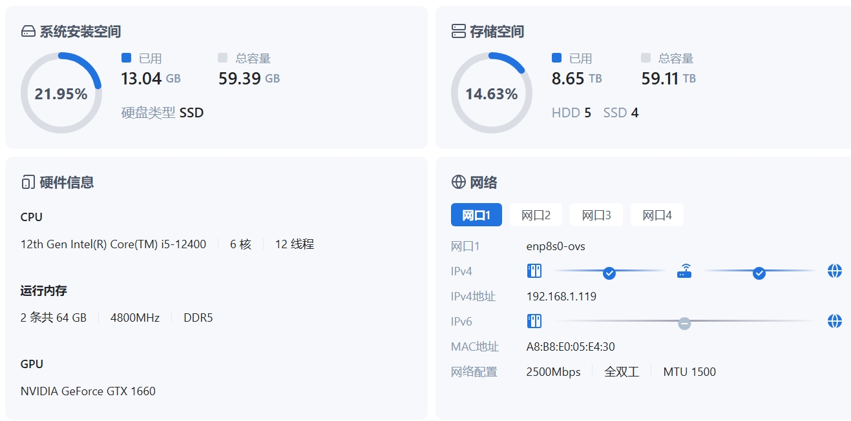Click the MAC address A8:B8:E0:05:E4:30
Viewport: 851px width, 421px height.
[x=569, y=346]
